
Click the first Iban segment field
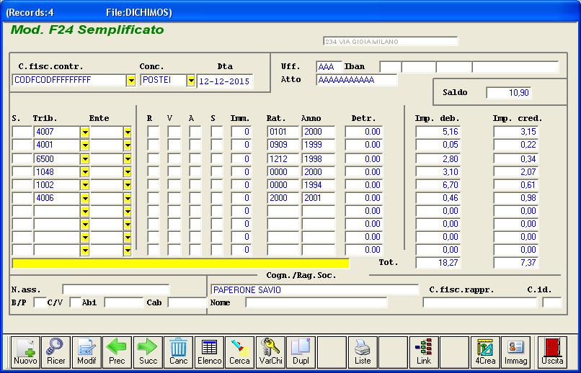click(390, 67)
